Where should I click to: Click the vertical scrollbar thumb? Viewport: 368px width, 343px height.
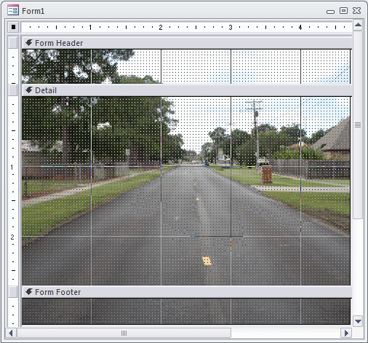point(358,125)
